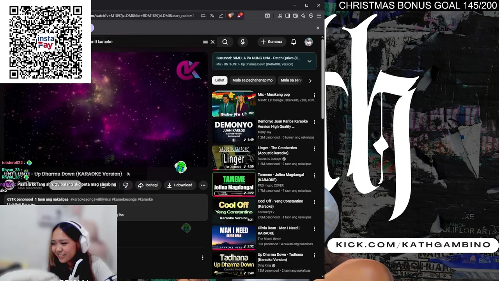The height and width of the screenshot is (281, 499).
Task: Open Cool Off - Yeng Constantino title link
Action: pyautogui.click(x=280, y=204)
